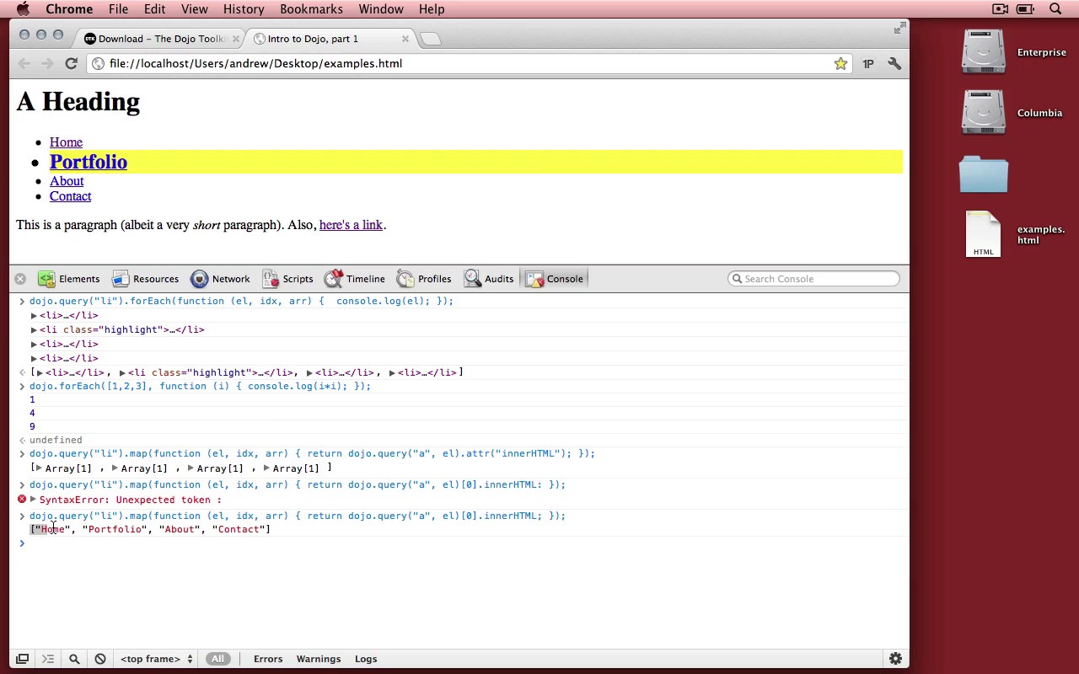The width and height of the screenshot is (1079, 674).
Task: Click the Home link on the page
Action: click(66, 142)
